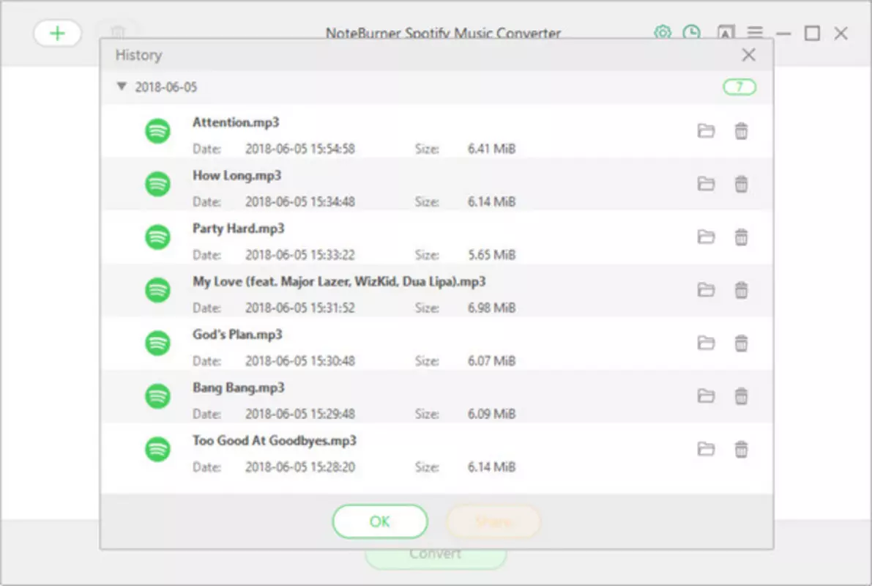
Task: Open folder for Too Good At Goodbyes.mp3
Action: 706,448
